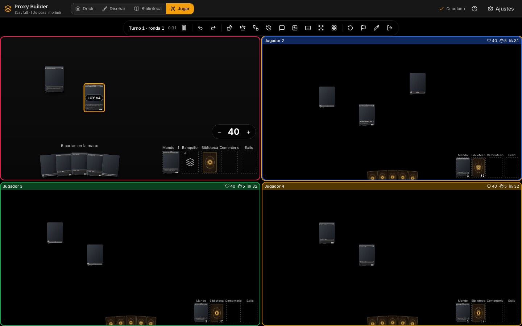
Task: Click Jugador 2's Biblioteca deck
Action: [x=478, y=167]
